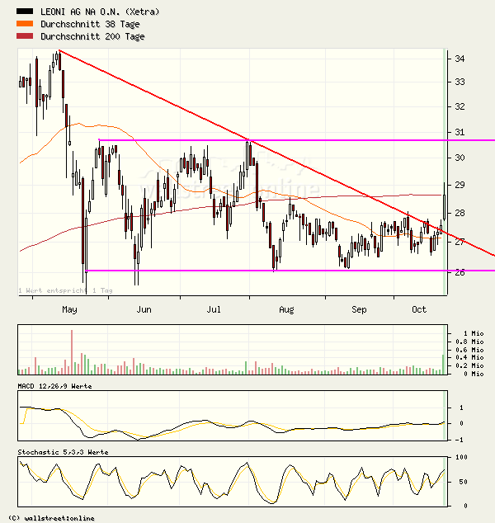
Task: Click the price axis value 32
Action: [460, 106]
